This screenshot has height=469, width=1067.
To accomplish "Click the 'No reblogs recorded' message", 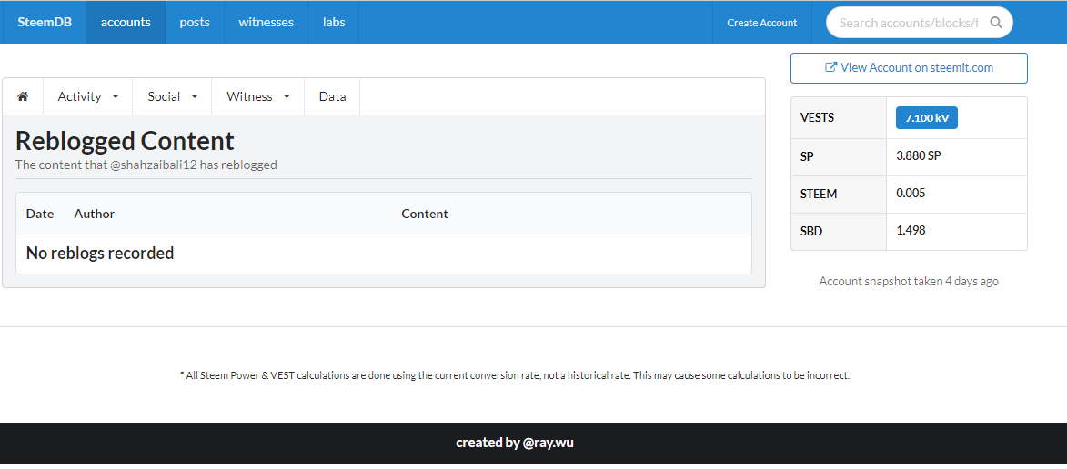I will click(x=100, y=253).
